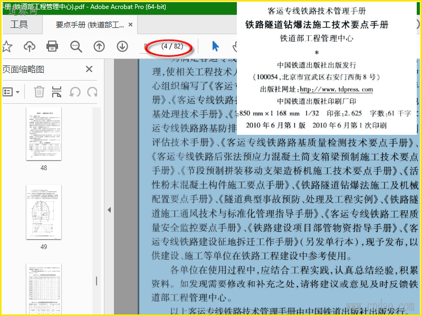Click the line 2010 年 6 月第 1 版
This screenshot has height=316, width=422.
tap(275, 125)
